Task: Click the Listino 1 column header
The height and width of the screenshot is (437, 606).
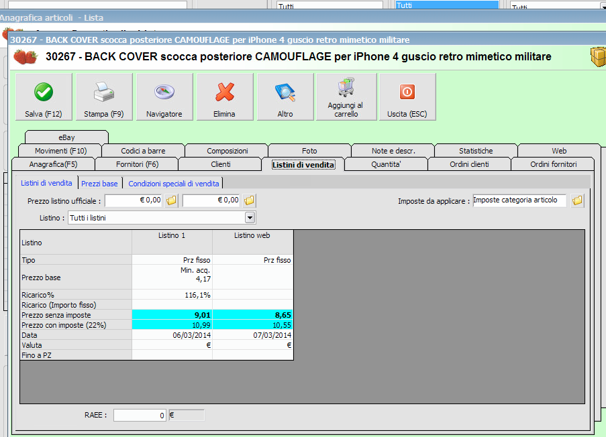Action: coord(172,242)
